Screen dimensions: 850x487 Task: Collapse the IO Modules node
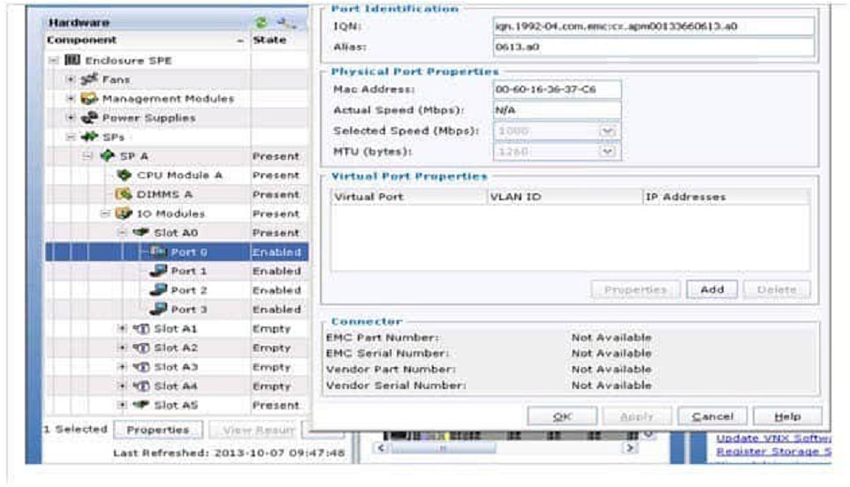[x=105, y=214]
